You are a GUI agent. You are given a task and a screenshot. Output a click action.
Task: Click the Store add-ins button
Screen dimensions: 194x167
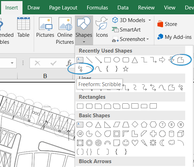(x=167, y=24)
